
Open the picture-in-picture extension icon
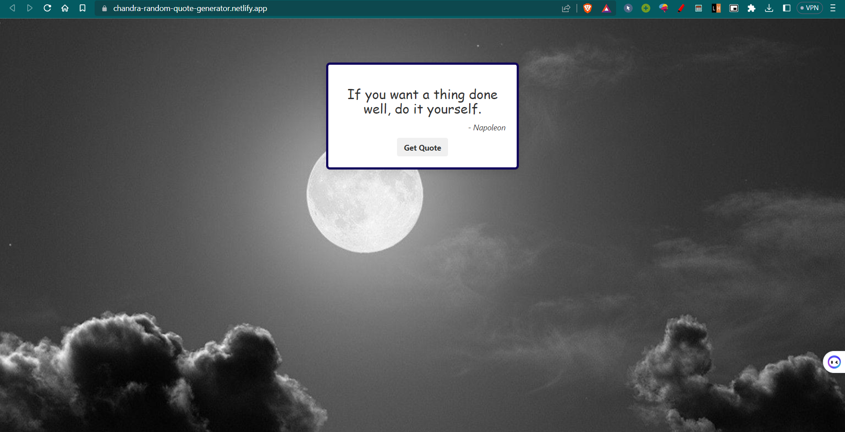pyautogui.click(x=734, y=8)
